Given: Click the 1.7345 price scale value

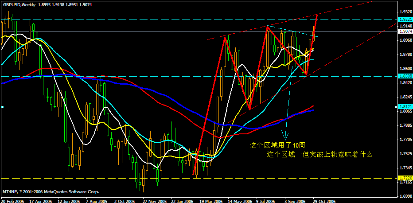Looking at the screenshot, I should (405, 168).
